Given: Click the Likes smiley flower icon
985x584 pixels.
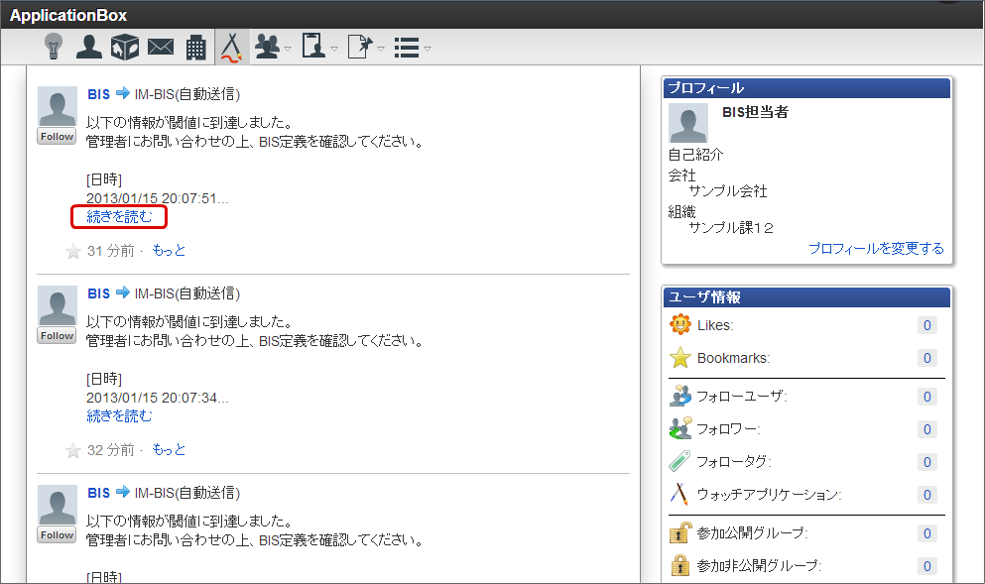Looking at the screenshot, I should tap(679, 325).
